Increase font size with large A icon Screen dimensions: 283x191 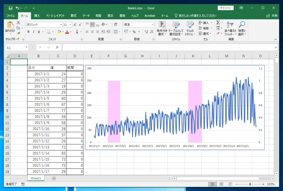[x=75, y=24]
